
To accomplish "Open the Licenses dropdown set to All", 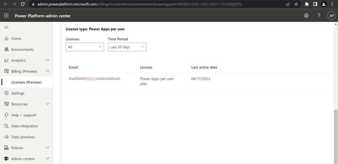I will [x=85, y=47].
